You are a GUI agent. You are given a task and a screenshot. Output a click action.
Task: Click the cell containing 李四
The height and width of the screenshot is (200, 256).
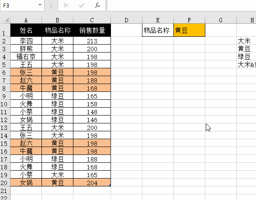[x=26, y=41]
